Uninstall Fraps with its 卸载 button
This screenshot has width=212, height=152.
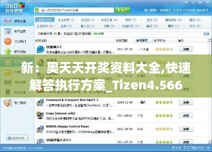point(186,116)
